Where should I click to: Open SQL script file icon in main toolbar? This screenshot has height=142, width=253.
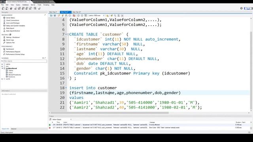coord(7,8)
